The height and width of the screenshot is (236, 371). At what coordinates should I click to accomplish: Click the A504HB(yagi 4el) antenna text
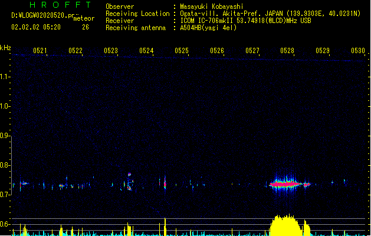click(208, 28)
